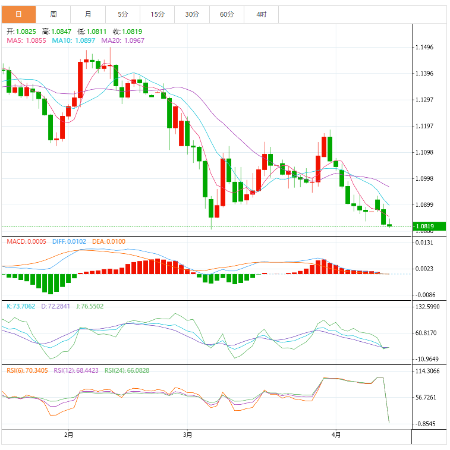Click the 1.0998 price axis label
Image resolution: width=450 pixels, height=450 pixels.
point(424,178)
